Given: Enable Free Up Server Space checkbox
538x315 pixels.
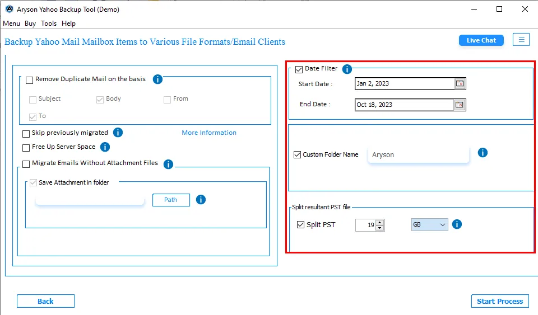Looking at the screenshot, I should click(x=26, y=148).
